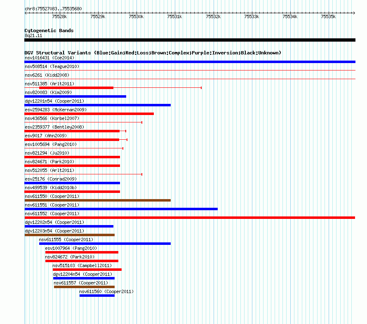Click the brown nsv611550 complex bar
The width and height of the screenshot is (367, 324).
click(x=97, y=200)
